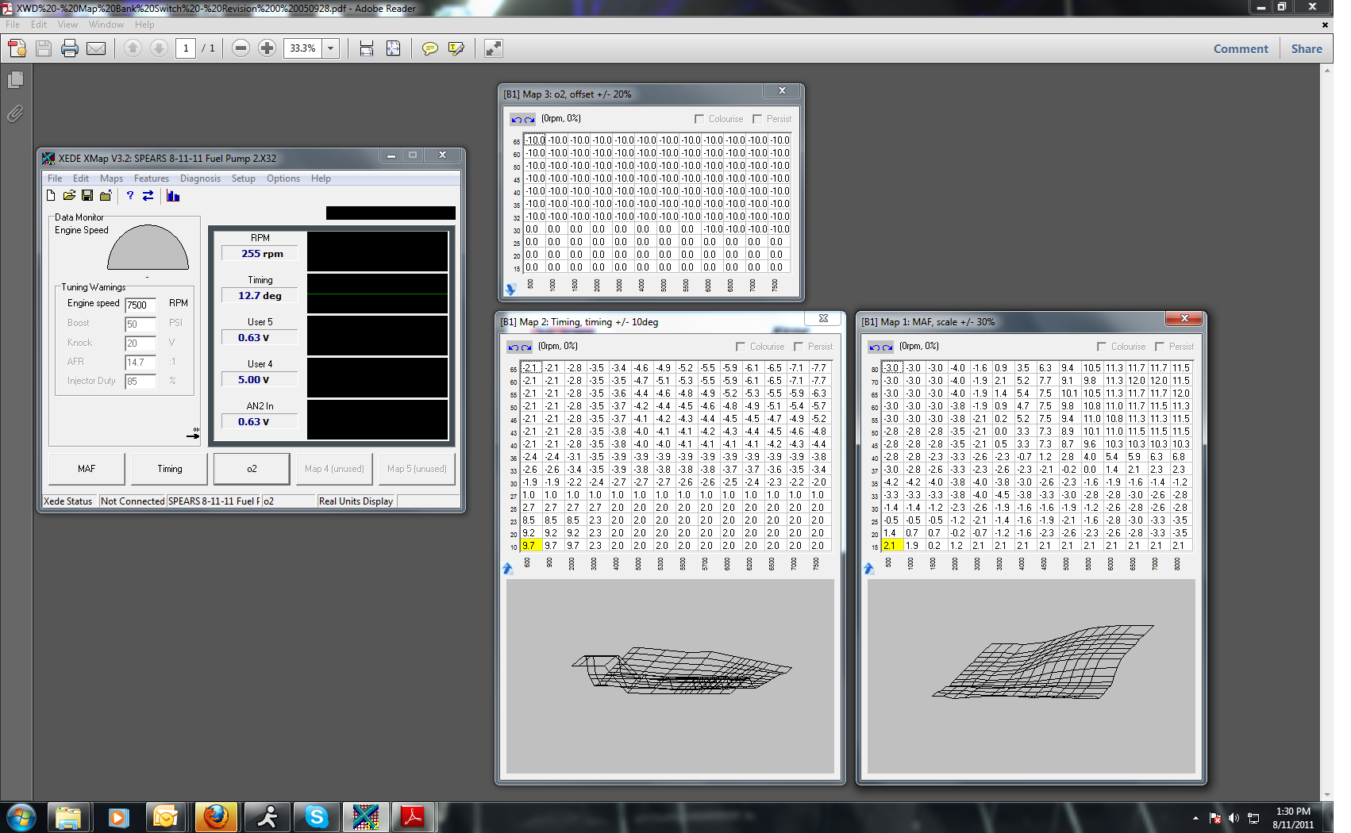This screenshot has width=1351, height=833.
Task: Click the Comment pane link
Action: point(1240,48)
